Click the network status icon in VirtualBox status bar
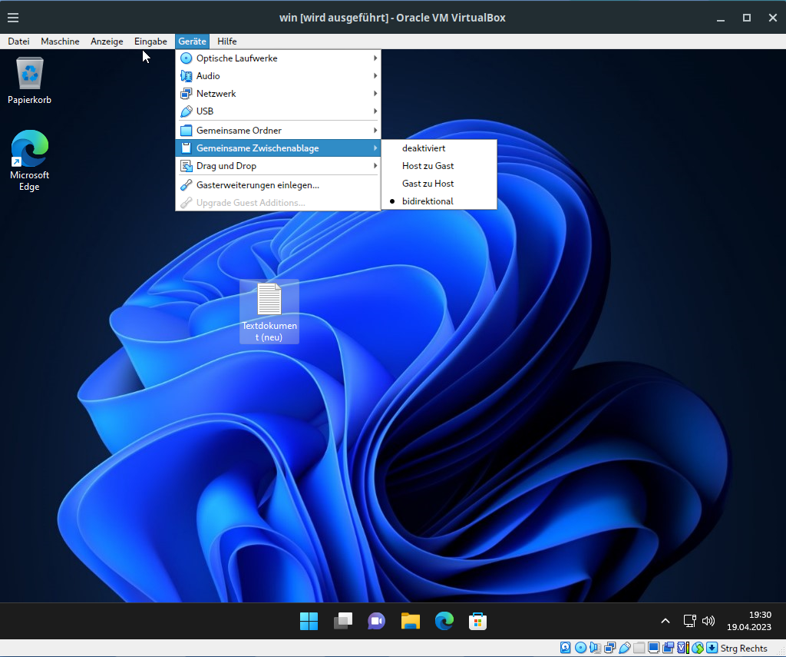786x657 pixels. 610,648
